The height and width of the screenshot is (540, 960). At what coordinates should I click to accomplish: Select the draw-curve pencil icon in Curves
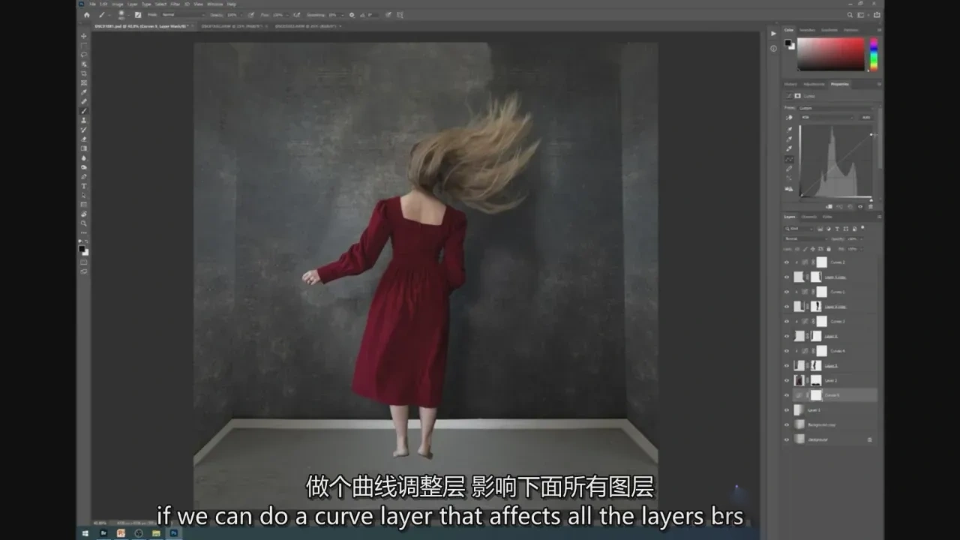[x=789, y=168]
